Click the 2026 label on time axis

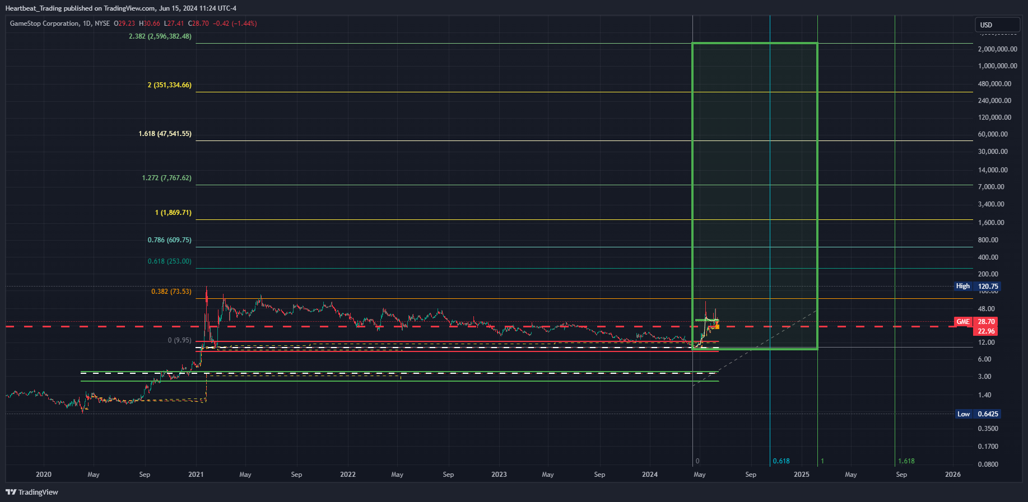pyautogui.click(x=952, y=475)
